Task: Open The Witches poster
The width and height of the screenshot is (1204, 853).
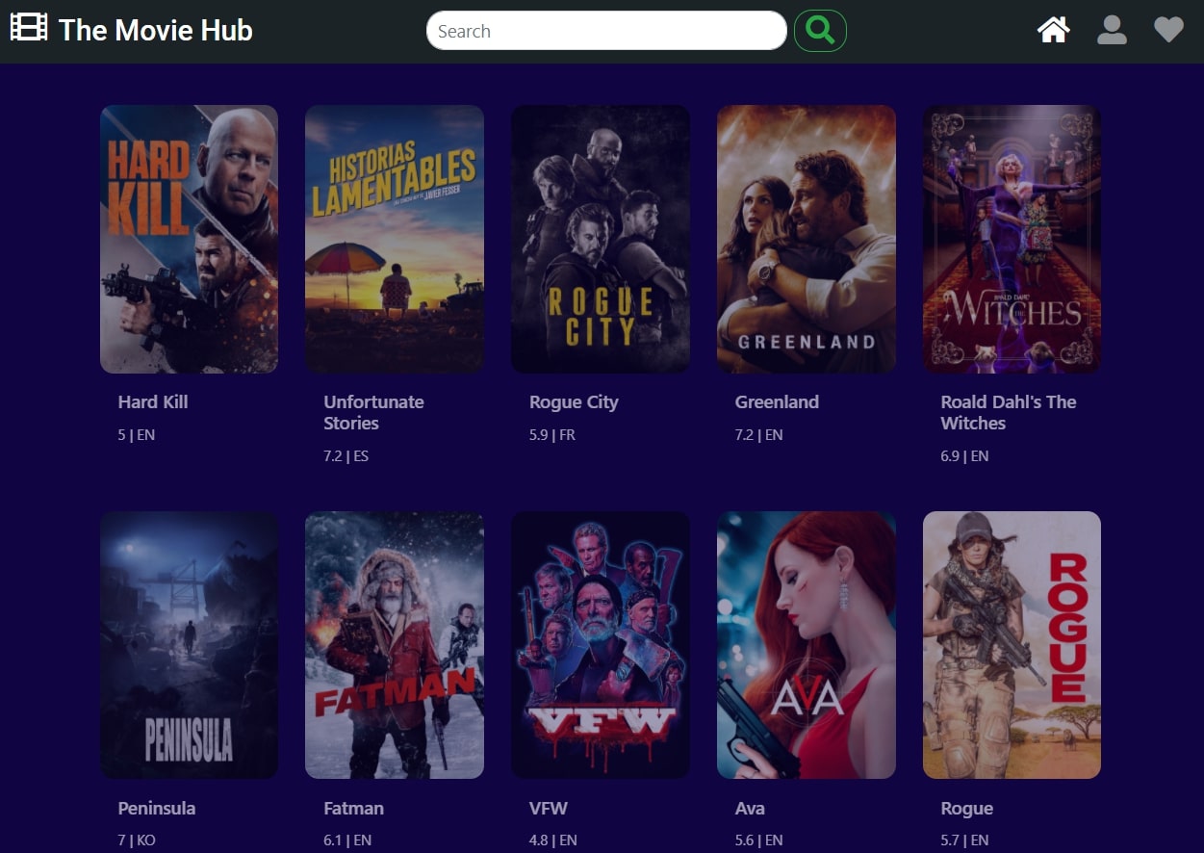Action: (1012, 239)
